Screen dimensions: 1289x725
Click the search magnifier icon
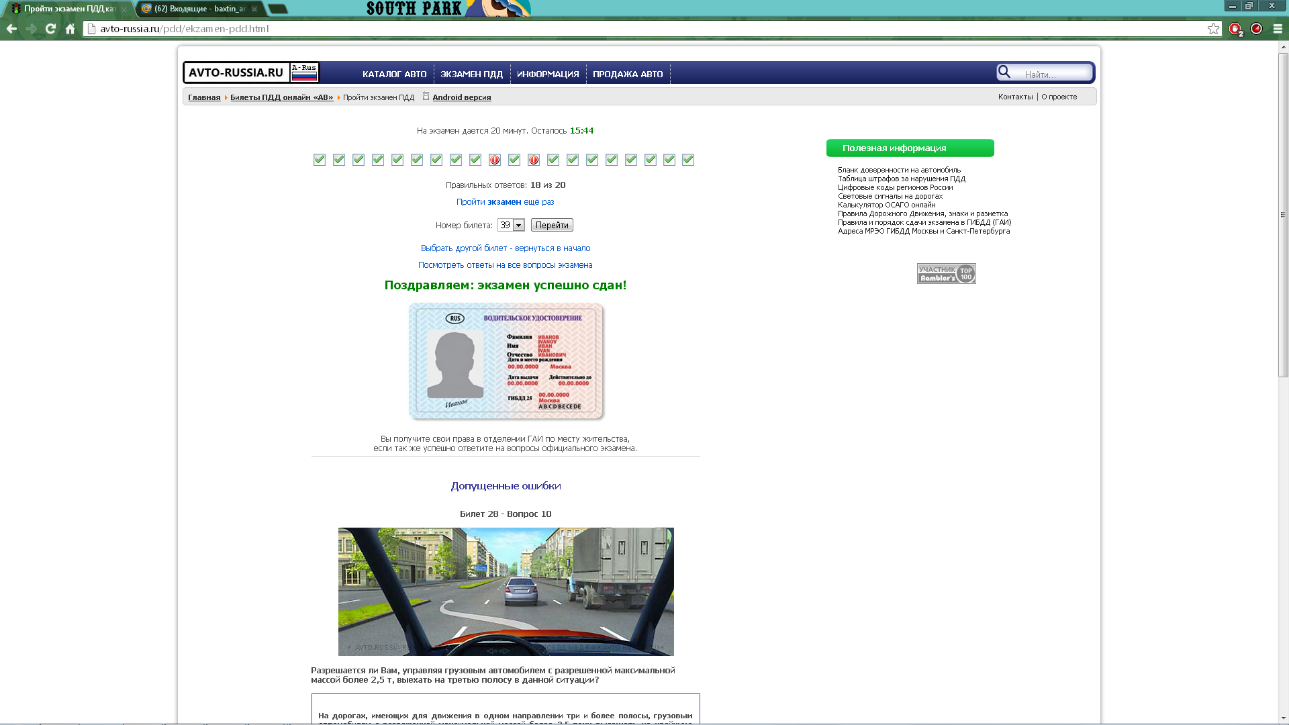(x=1004, y=72)
